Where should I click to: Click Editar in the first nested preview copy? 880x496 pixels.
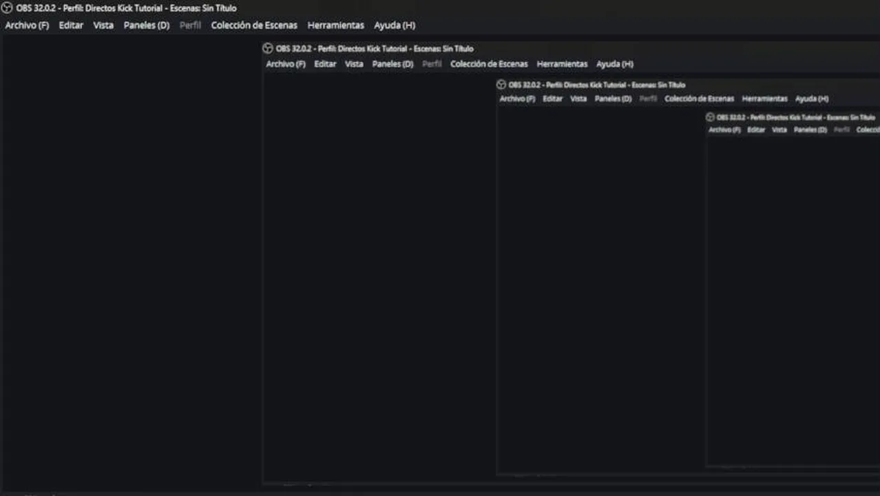325,64
